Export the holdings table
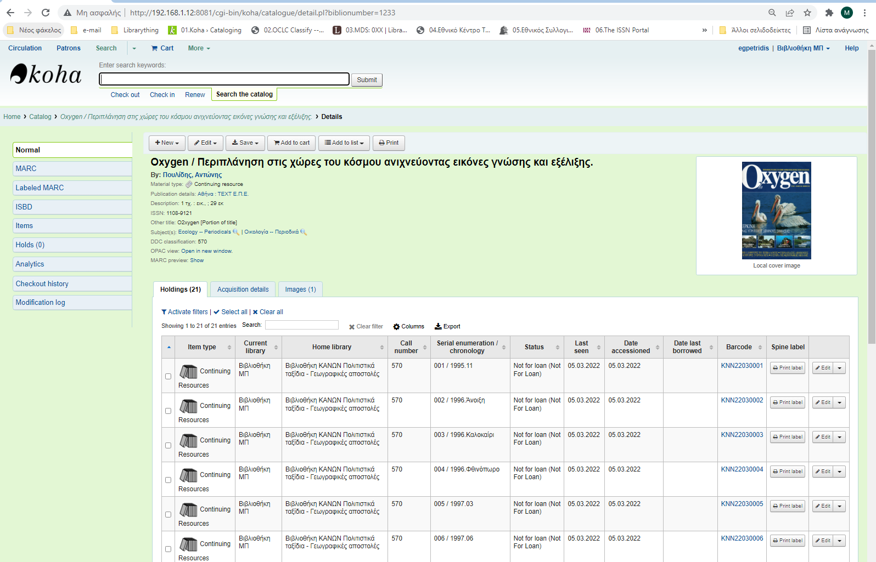 447,327
